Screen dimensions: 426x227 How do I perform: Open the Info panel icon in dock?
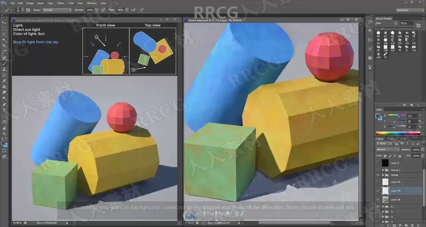[x=370, y=58]
